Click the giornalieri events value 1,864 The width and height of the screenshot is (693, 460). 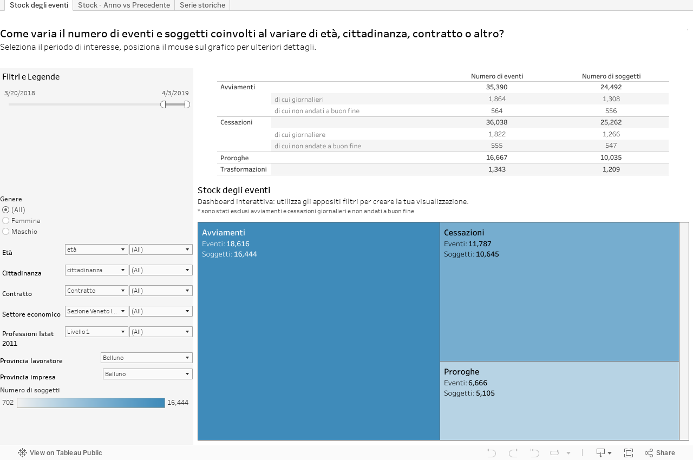pos(497,99)
